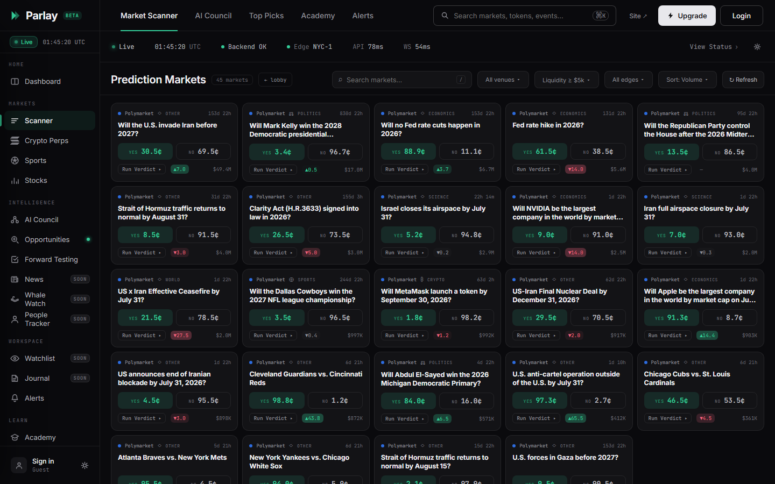Open the All edges dropdown

628,80
